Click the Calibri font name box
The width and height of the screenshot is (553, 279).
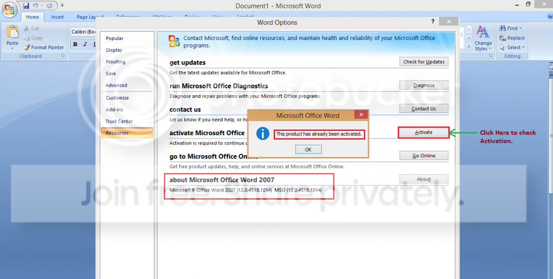pos(83,32)
